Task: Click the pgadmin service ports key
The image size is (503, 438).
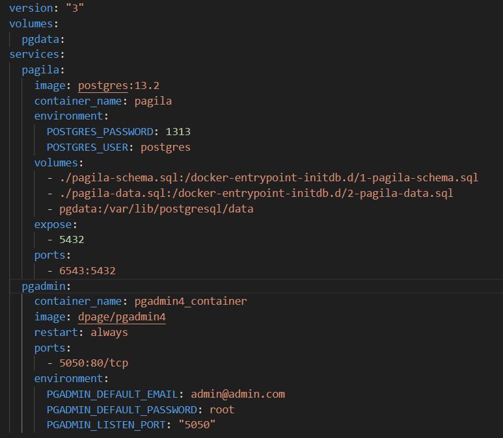Action: coord(49,348)
